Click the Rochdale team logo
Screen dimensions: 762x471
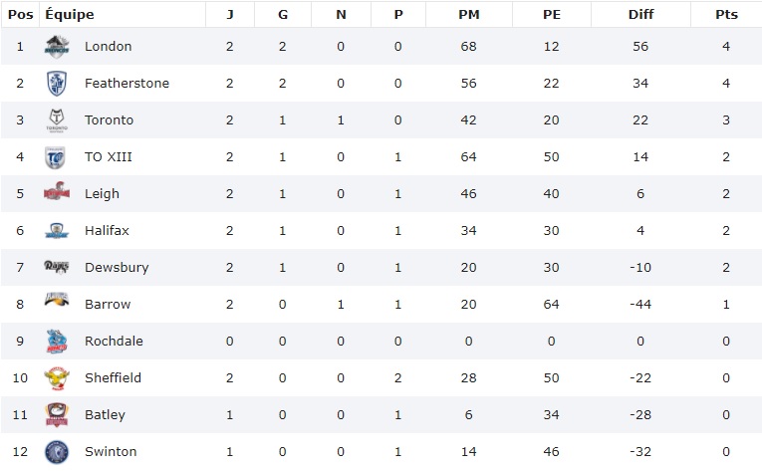pyautogui.click(x=57, y=341)
